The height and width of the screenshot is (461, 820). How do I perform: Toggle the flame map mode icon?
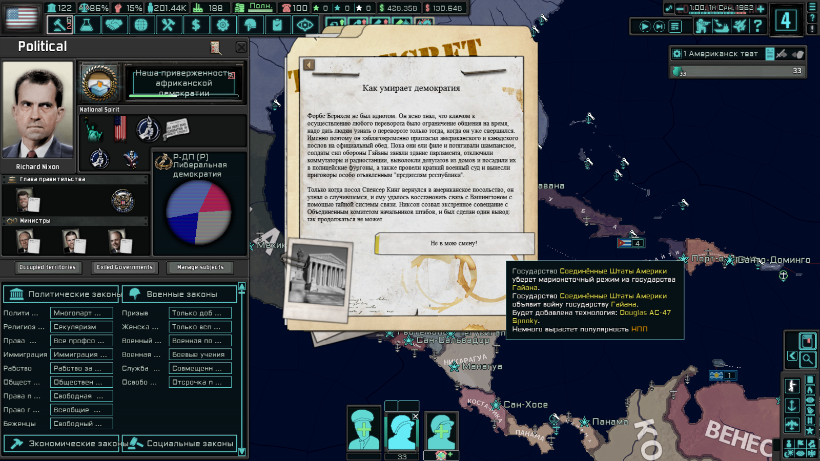tap(810, 390)
